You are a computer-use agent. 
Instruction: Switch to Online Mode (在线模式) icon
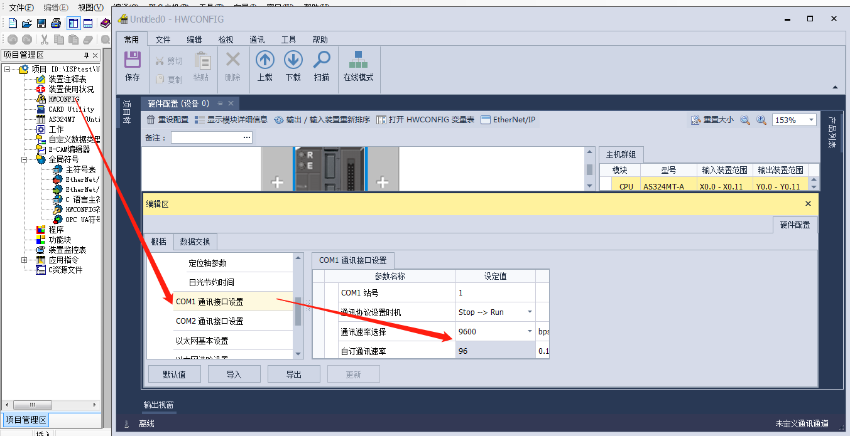(x=358, y=61)
